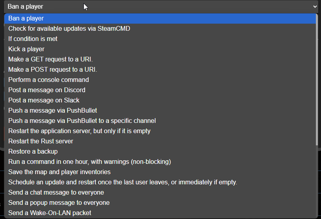The image size is (321, 219).
Task: Choose 'Perform a console command'
Action: [160, 80]
